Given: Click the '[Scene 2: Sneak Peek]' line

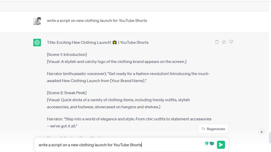Looking at the screenshot, I should pos(67,93).
